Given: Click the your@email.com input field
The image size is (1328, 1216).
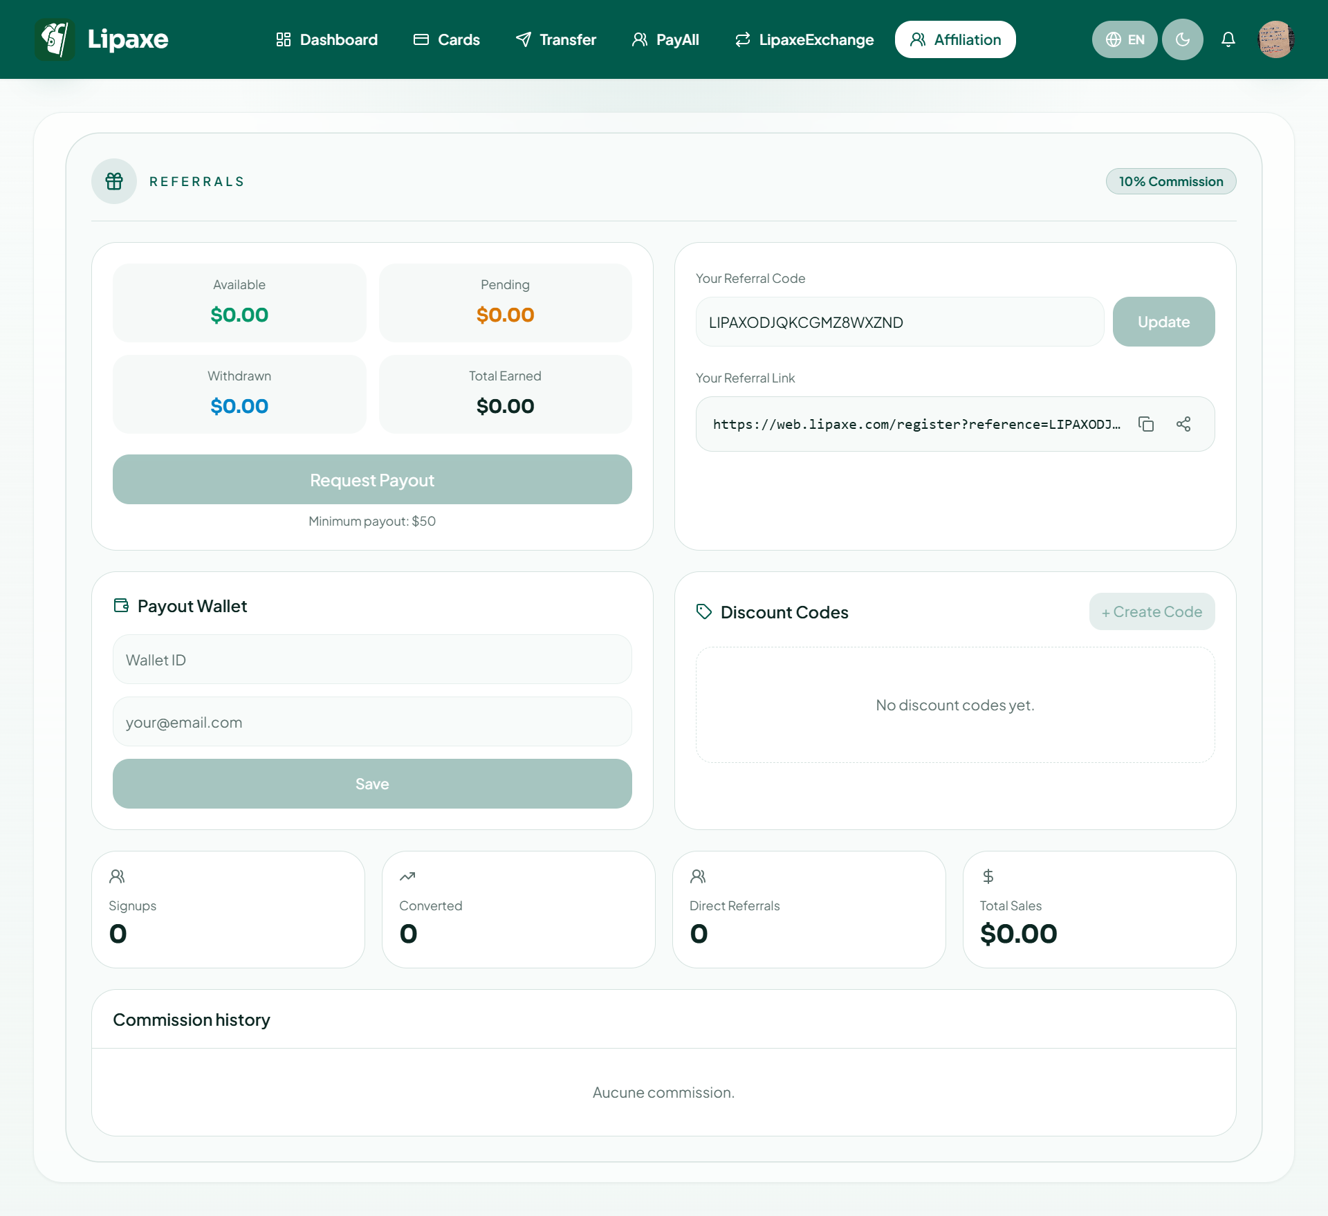Looking at the screenshot, I should tap(372, 721).
